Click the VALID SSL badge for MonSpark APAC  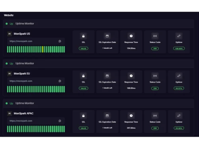(x=84, y=128)
